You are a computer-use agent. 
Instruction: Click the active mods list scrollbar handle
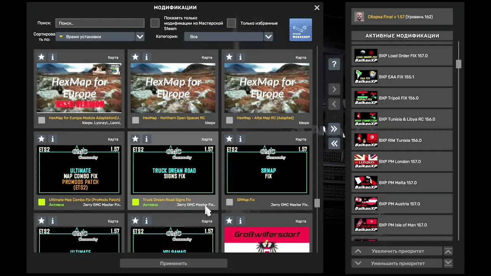[x=458, y=64]
